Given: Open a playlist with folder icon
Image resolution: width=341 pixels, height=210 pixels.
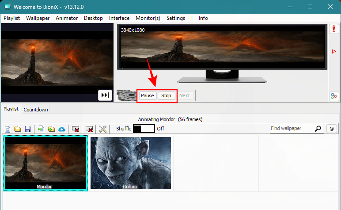Looking at the screenshot, I should [18, 129].
